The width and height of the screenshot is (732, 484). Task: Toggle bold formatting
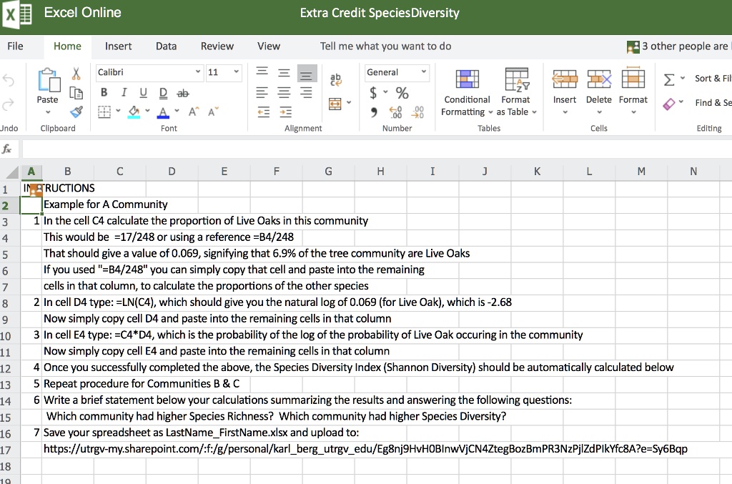point(103,92)
